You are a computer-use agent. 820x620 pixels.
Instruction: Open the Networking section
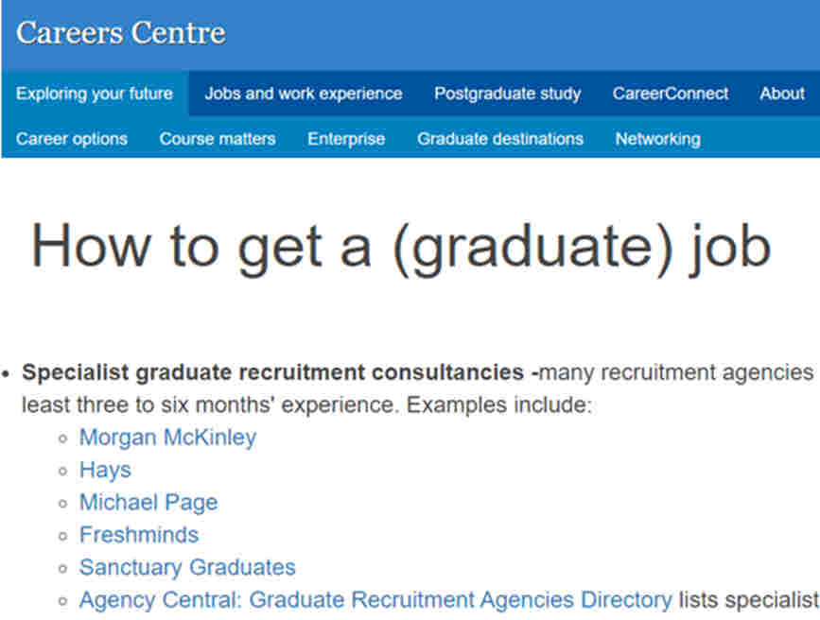(657, 139)
